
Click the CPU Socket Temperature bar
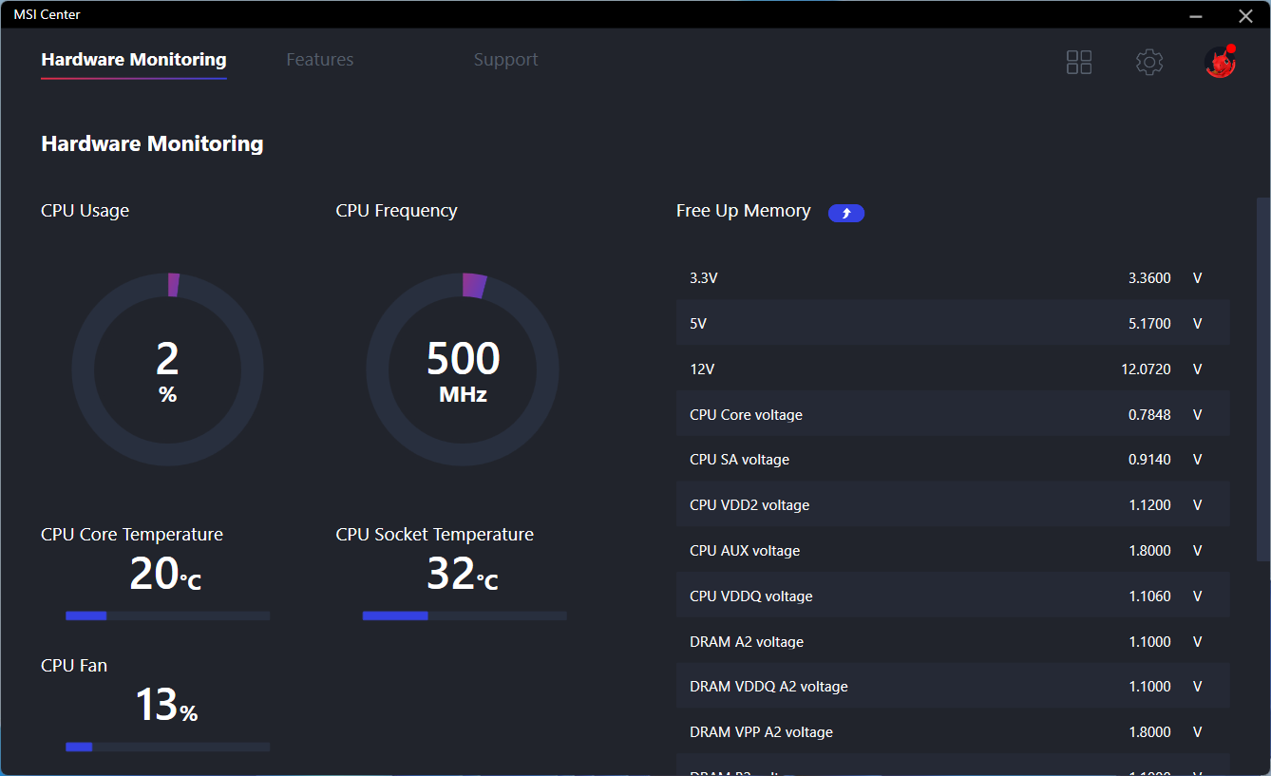click(x=465, y=615)
